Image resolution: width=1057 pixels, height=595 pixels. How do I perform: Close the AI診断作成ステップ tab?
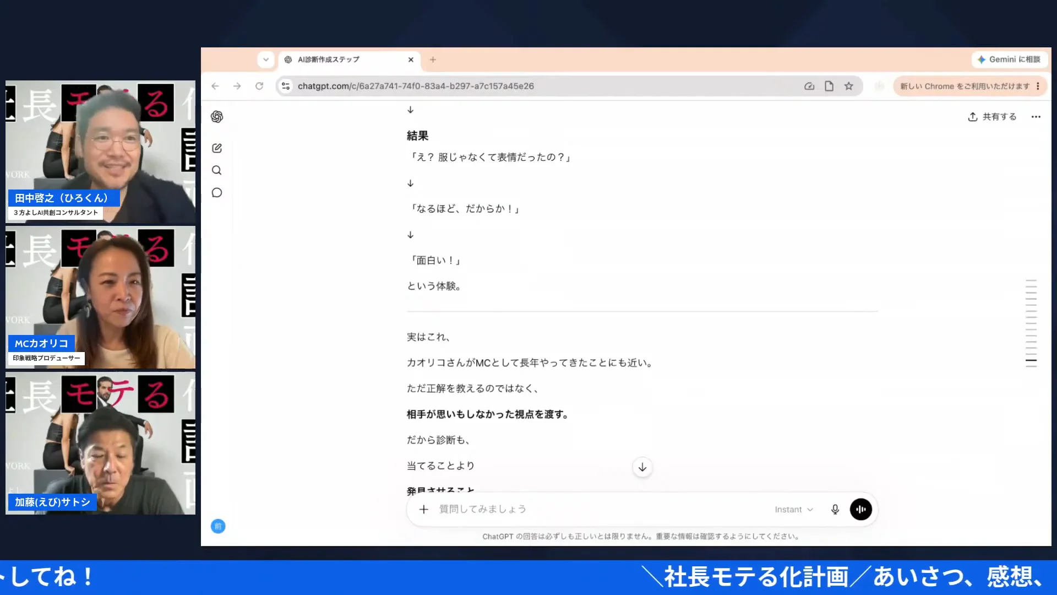pos(411,59)
